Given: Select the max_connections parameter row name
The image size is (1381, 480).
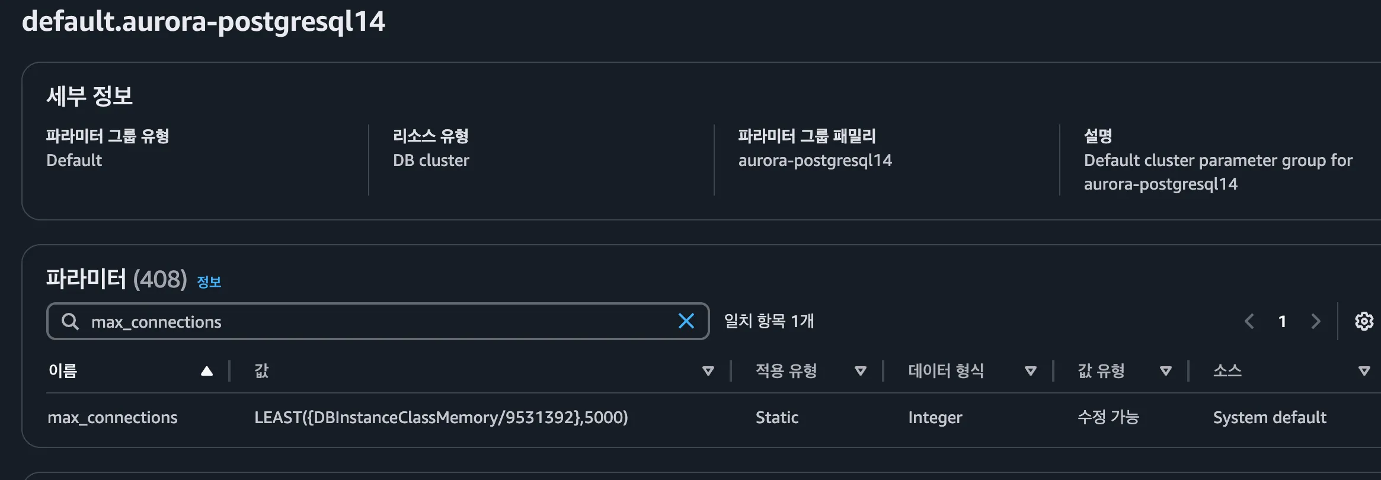Looking at the screenshot, I should (113, 418).
